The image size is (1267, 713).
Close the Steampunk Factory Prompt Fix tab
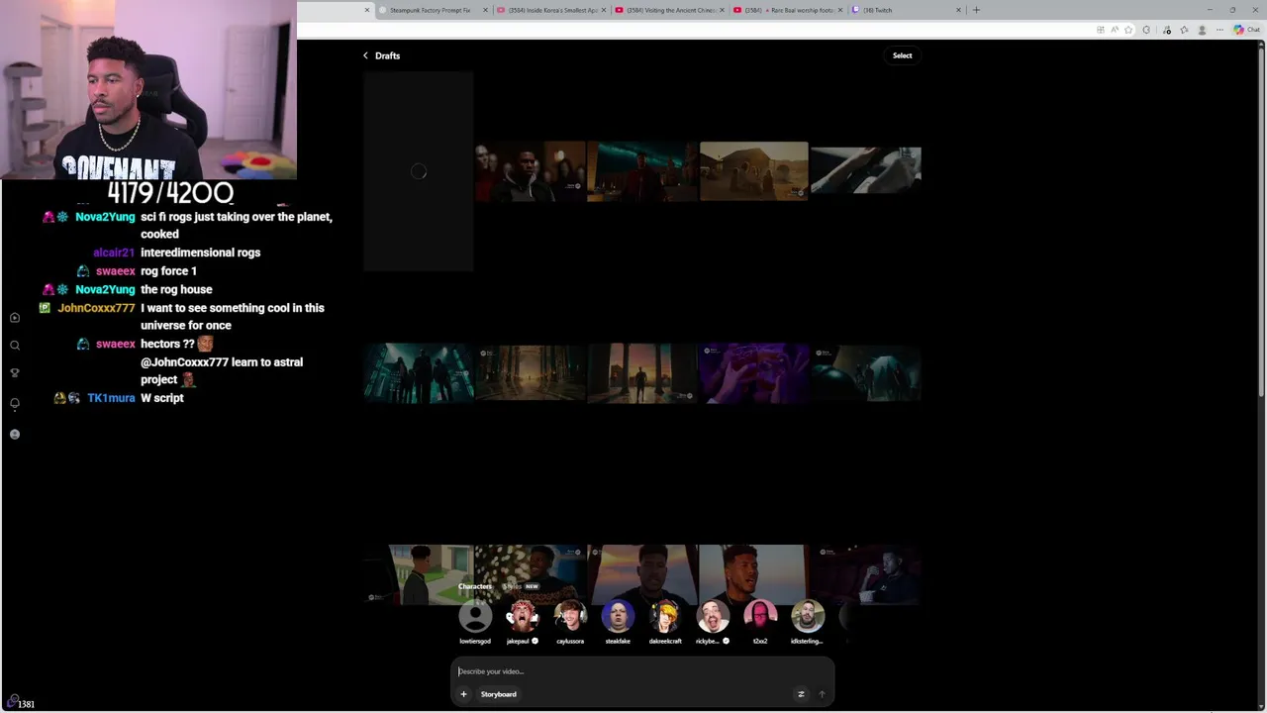tap(485, 10)
